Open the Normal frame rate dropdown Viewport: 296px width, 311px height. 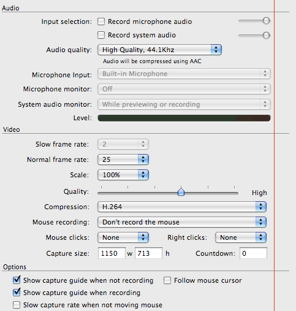coord(123,159)
